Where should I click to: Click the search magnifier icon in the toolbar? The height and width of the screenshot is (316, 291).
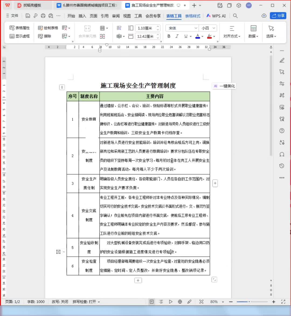pos(235,16)
